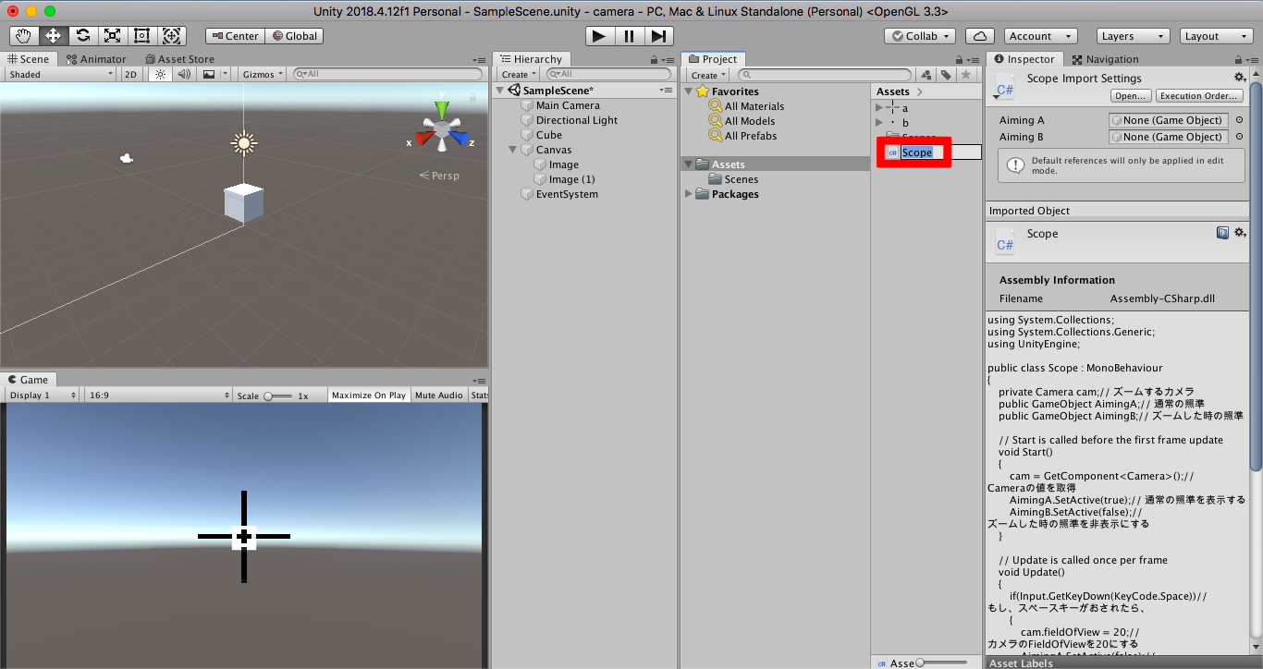The height and width of the screenshot is (669, 1263).
Task: Open the Layout dropdown
Action: point(1217,36)
